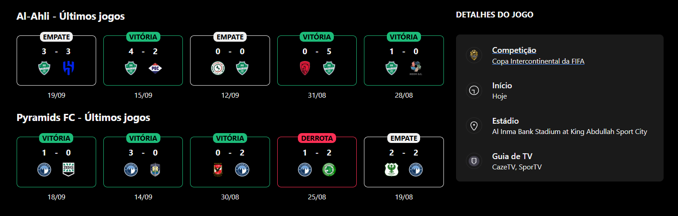The width and height of the screenshot is (678, 216).
Task: Select the Vitória badge on 15/09 match
Action: 143,37
